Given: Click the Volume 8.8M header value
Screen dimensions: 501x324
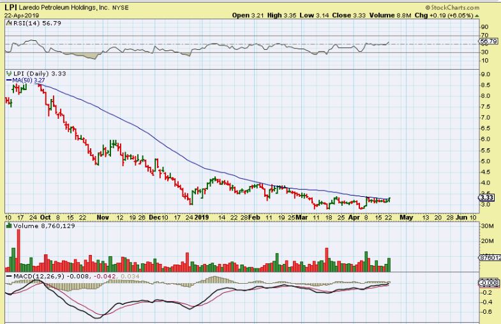Looking at the screenshot, I should (x=390, y=15).
